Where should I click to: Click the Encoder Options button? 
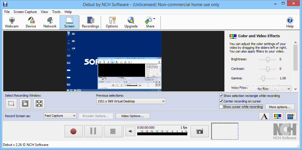[x=96, y=116]
